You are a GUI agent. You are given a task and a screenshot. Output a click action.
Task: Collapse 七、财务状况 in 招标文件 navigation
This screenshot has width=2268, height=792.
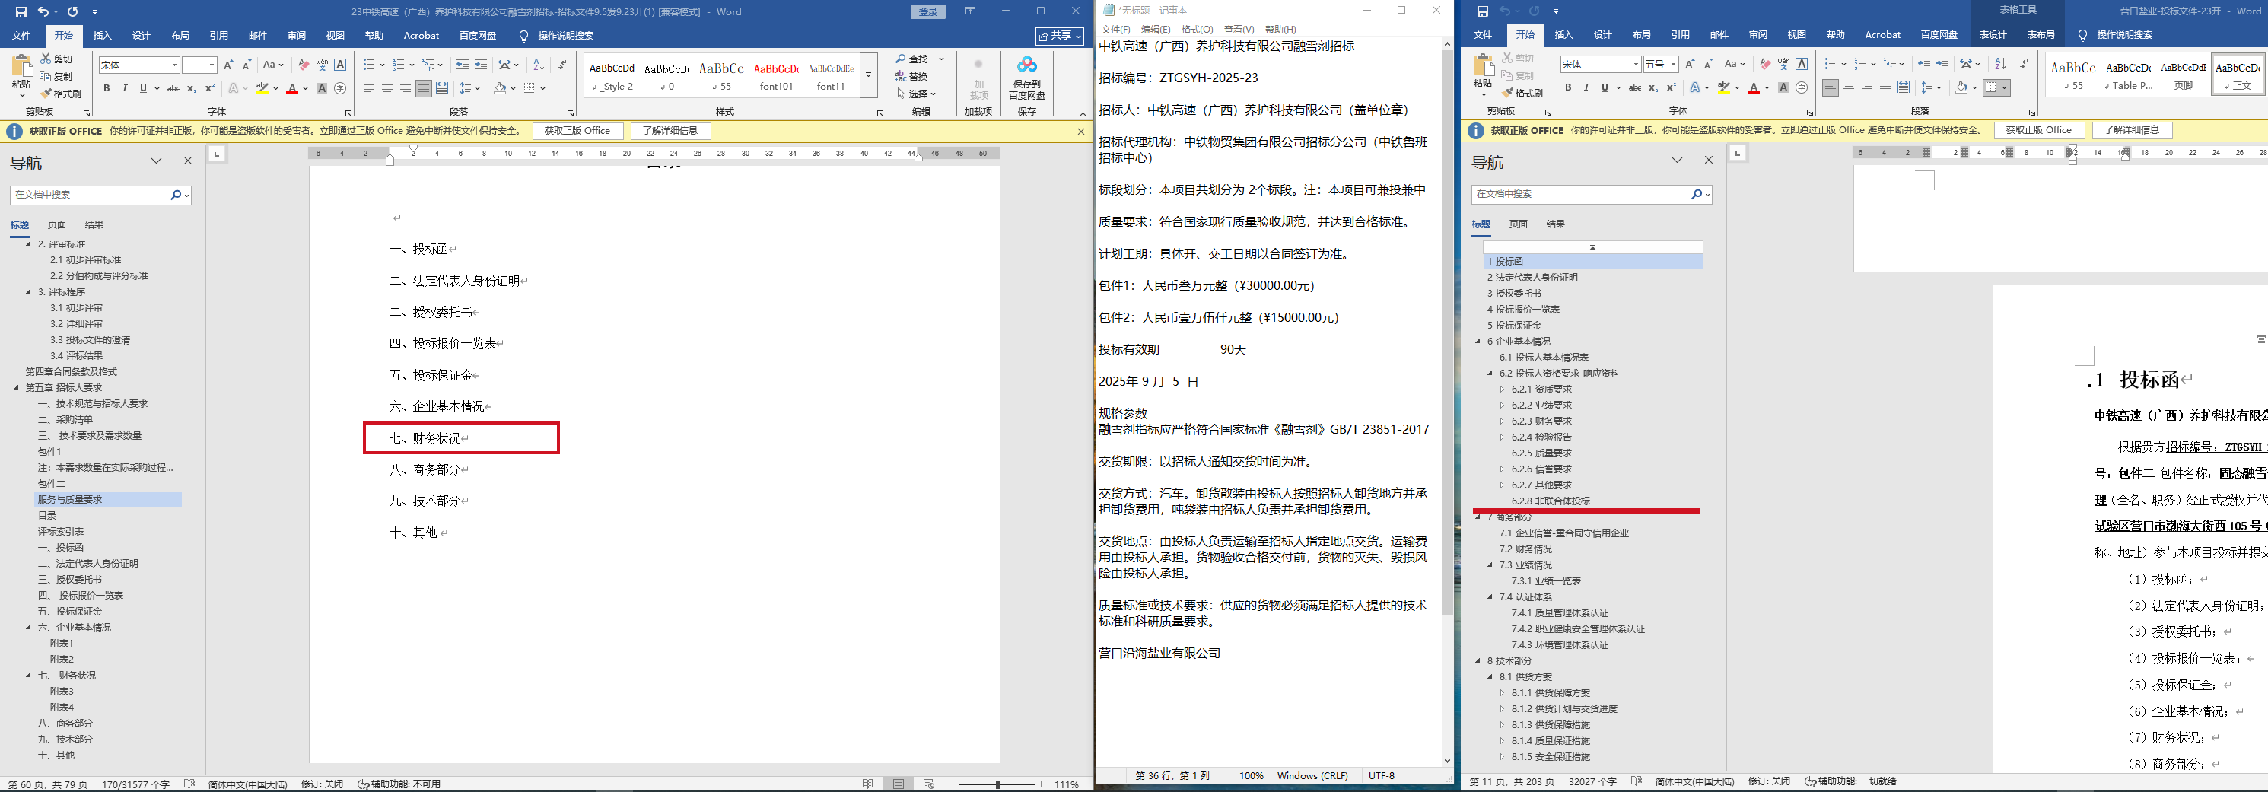pyautogui.click(x=29, y=675)
